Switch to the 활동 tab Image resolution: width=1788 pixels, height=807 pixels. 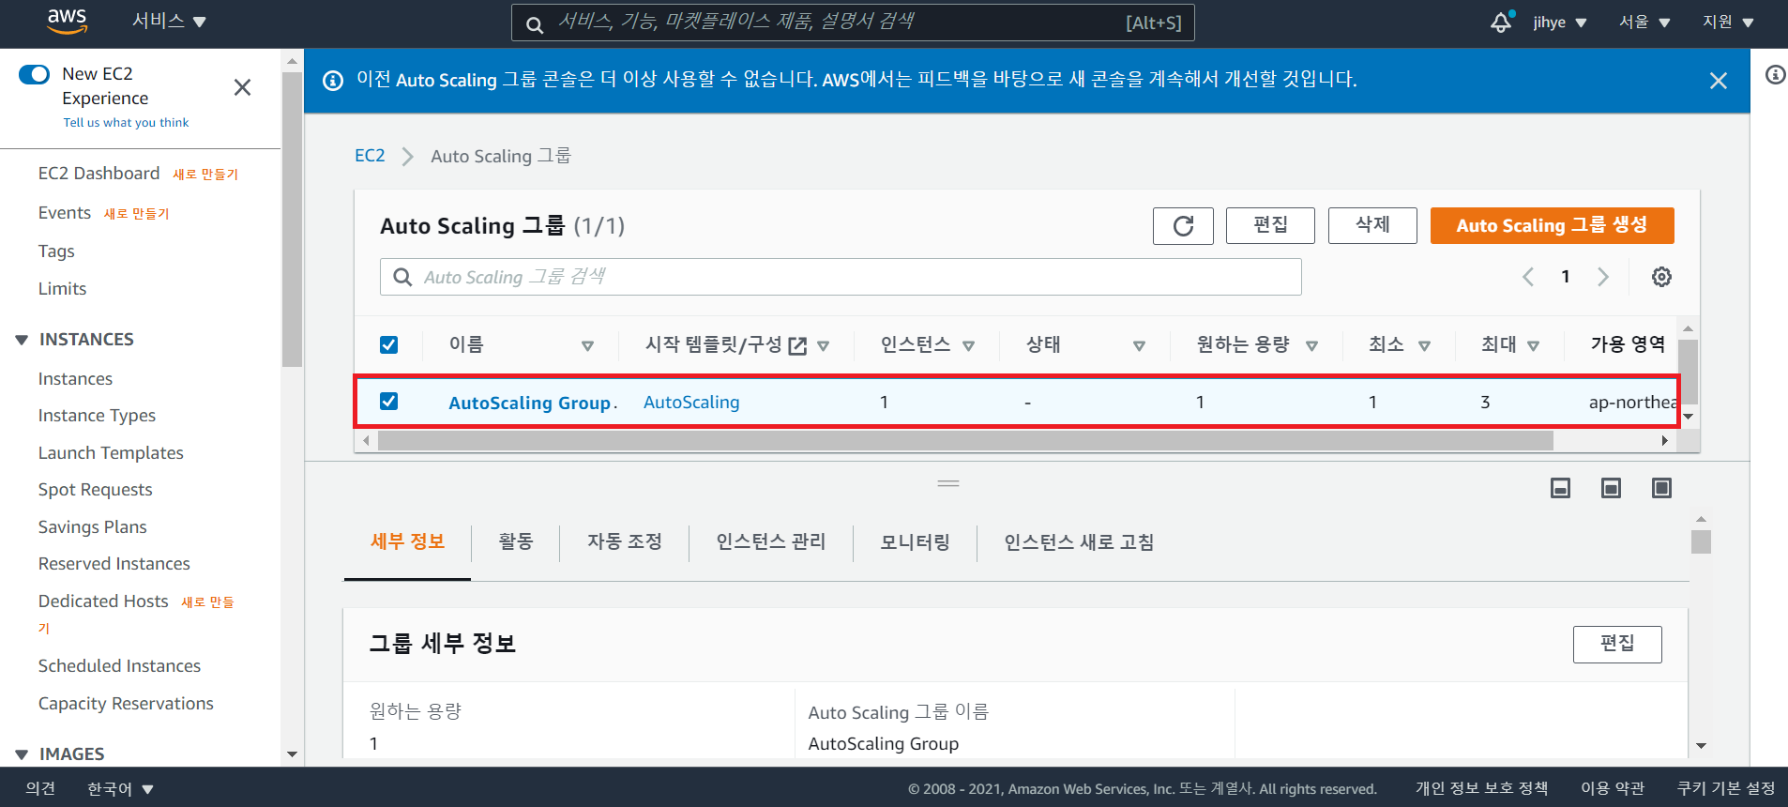(x=515, y=542)
